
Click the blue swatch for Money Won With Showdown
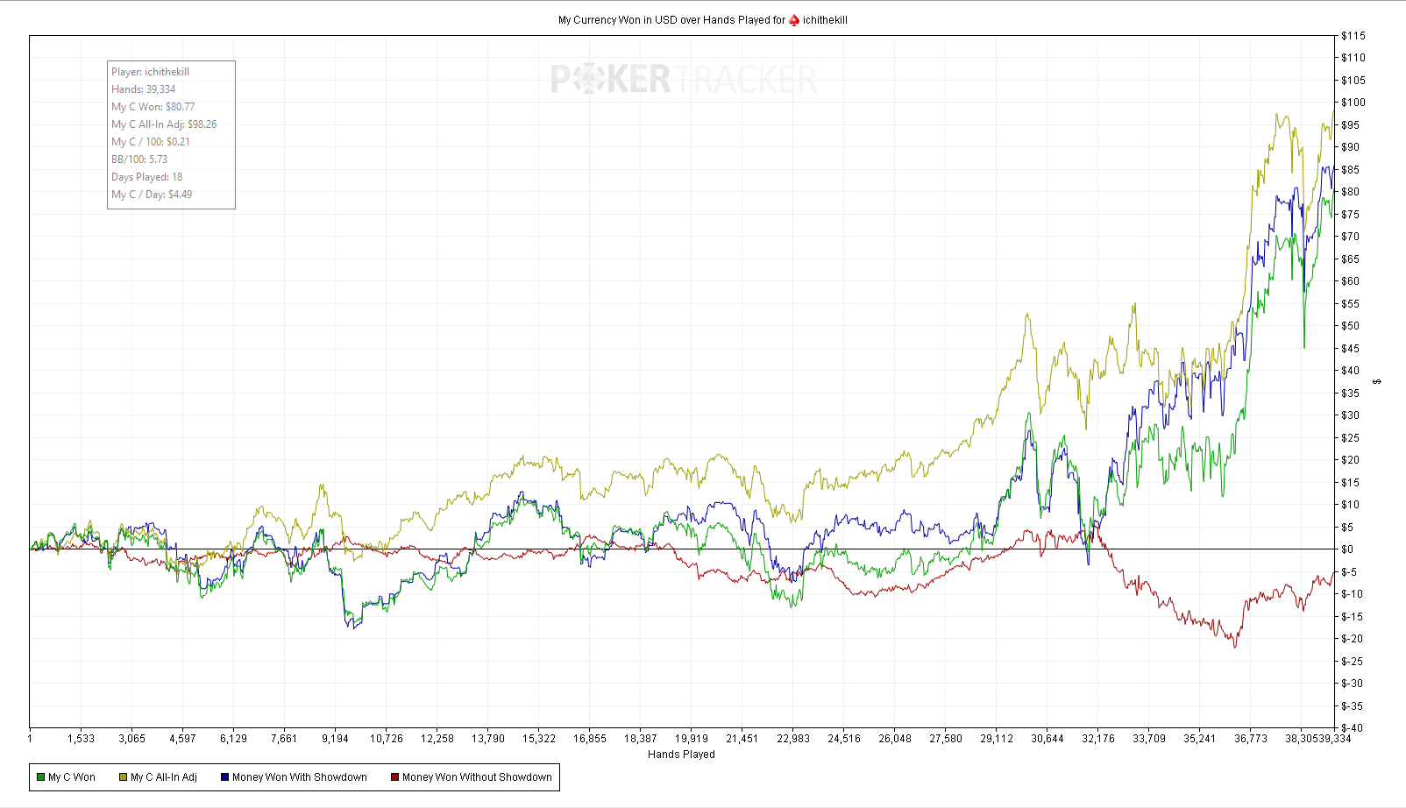tap(225, 777)
